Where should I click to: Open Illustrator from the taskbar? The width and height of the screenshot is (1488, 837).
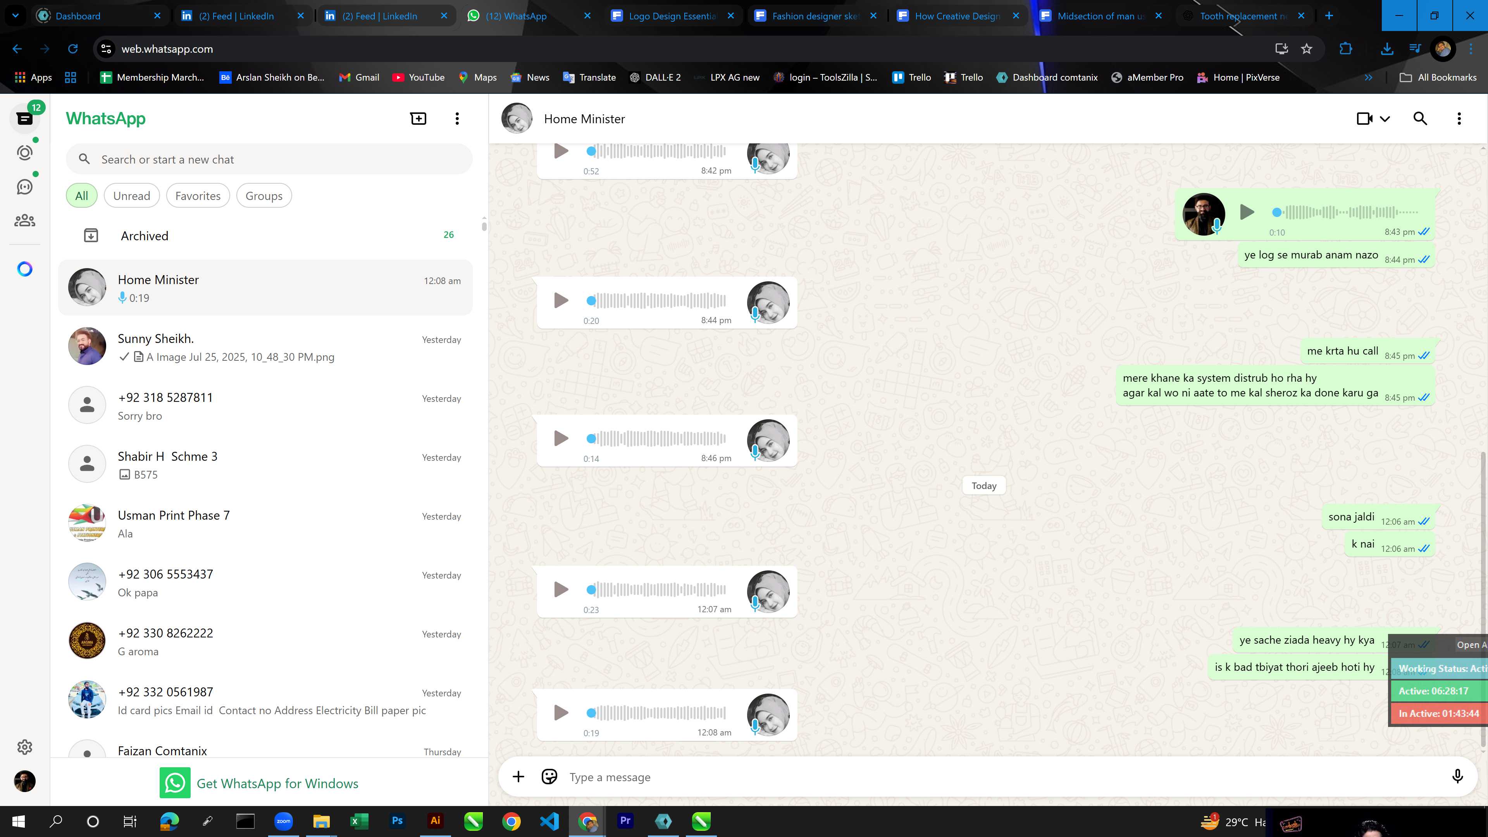tap(435, 821)
